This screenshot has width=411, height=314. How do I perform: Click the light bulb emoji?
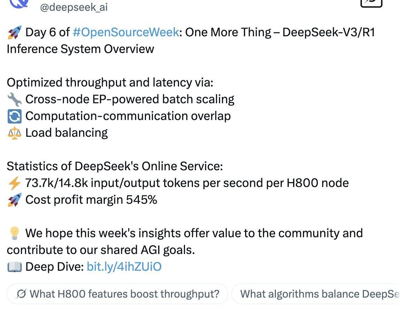[x=14, y=233]
